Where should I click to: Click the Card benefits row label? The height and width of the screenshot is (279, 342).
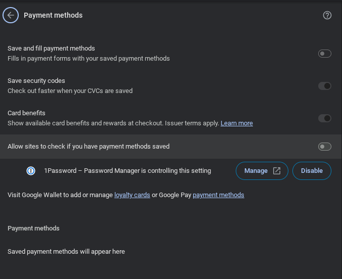click(26, 113)
